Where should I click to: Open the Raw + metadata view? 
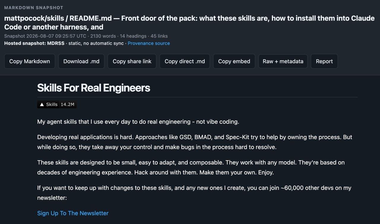283,61
